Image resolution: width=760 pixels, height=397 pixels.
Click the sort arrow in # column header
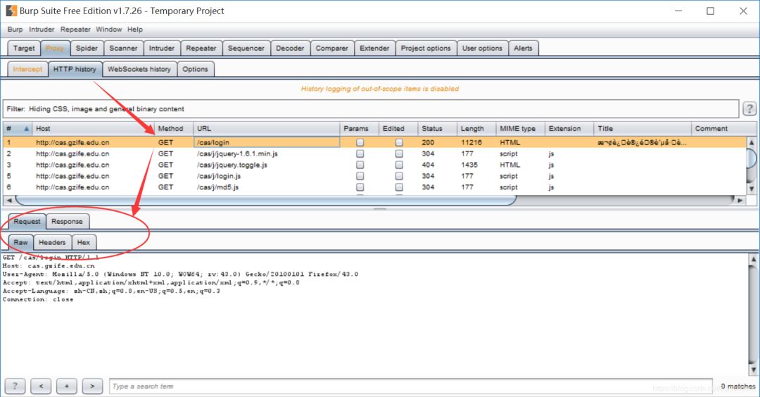[27, 129]
